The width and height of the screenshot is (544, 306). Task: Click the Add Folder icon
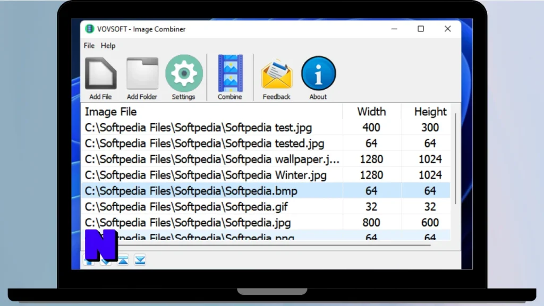[x=142, y=73]
